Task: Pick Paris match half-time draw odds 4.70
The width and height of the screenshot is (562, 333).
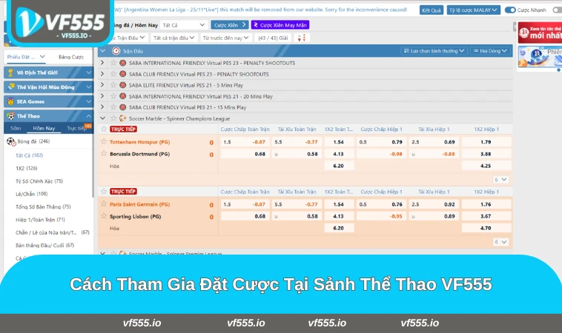Action: 486,228
